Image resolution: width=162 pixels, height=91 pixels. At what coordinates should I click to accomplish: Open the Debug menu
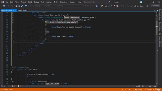[x=36, y=2]
